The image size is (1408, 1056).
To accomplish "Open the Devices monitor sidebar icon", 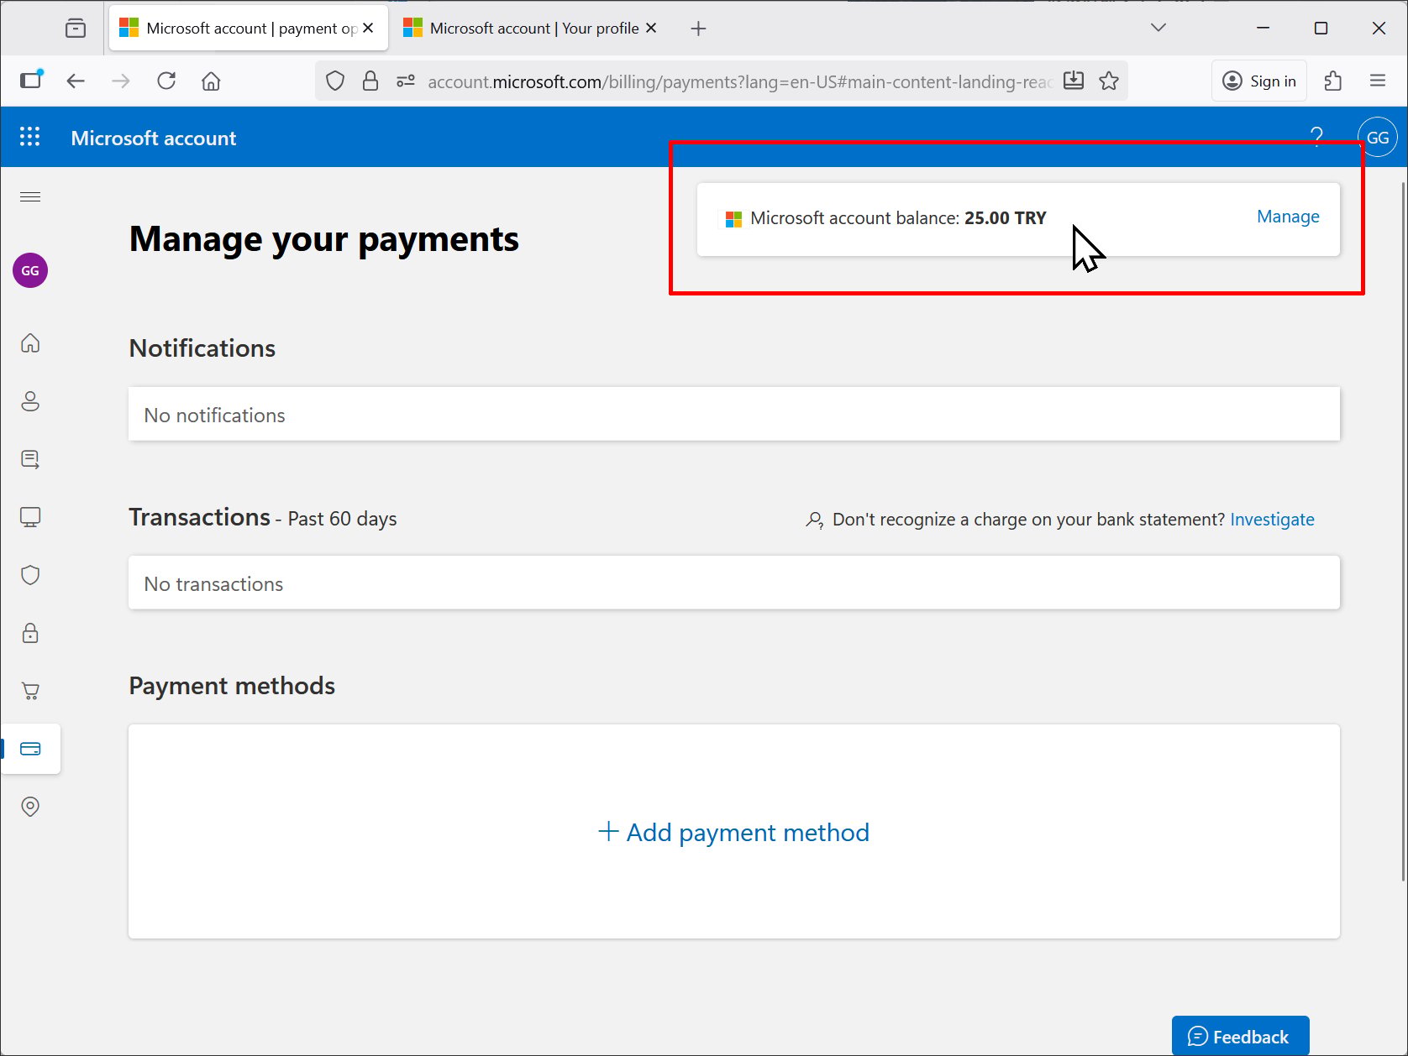I will [x=30, y=517].
